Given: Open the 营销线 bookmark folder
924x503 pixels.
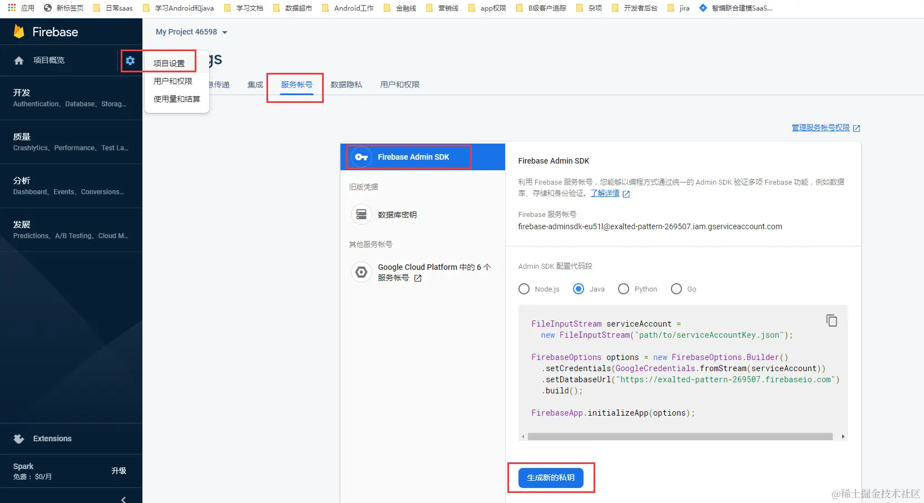Looking at the screenshot, I should coord(442,8).
